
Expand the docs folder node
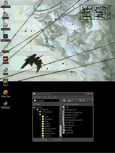pyautogui.click(x=40, y=117)
